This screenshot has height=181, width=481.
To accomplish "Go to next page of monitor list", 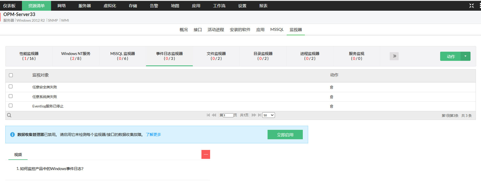I will (254, 115).
